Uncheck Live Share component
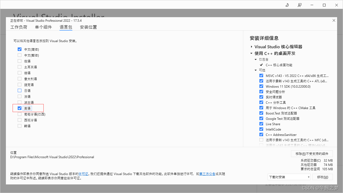This screenshot has width=343, height=193. coord(261,124)
